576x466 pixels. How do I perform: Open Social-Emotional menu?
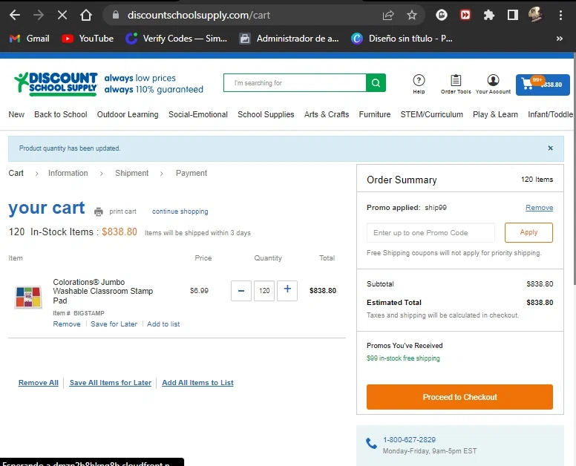[198, 114]
